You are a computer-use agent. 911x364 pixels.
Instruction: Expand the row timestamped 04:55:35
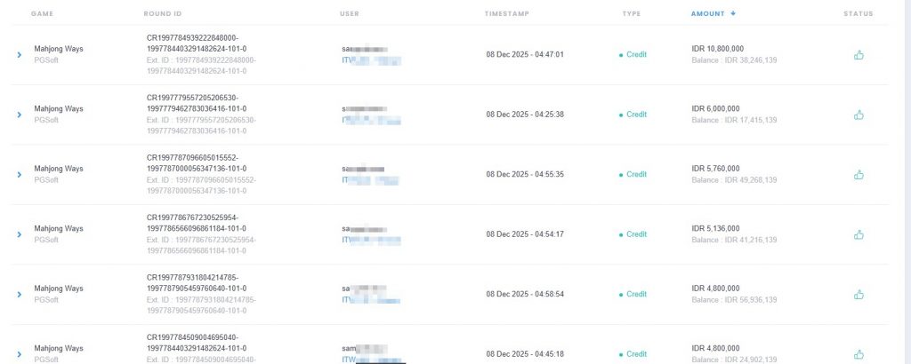pos(19,175)
